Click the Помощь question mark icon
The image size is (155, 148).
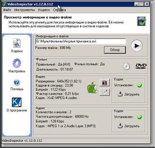pyautogui.click(x=17, y=82)
